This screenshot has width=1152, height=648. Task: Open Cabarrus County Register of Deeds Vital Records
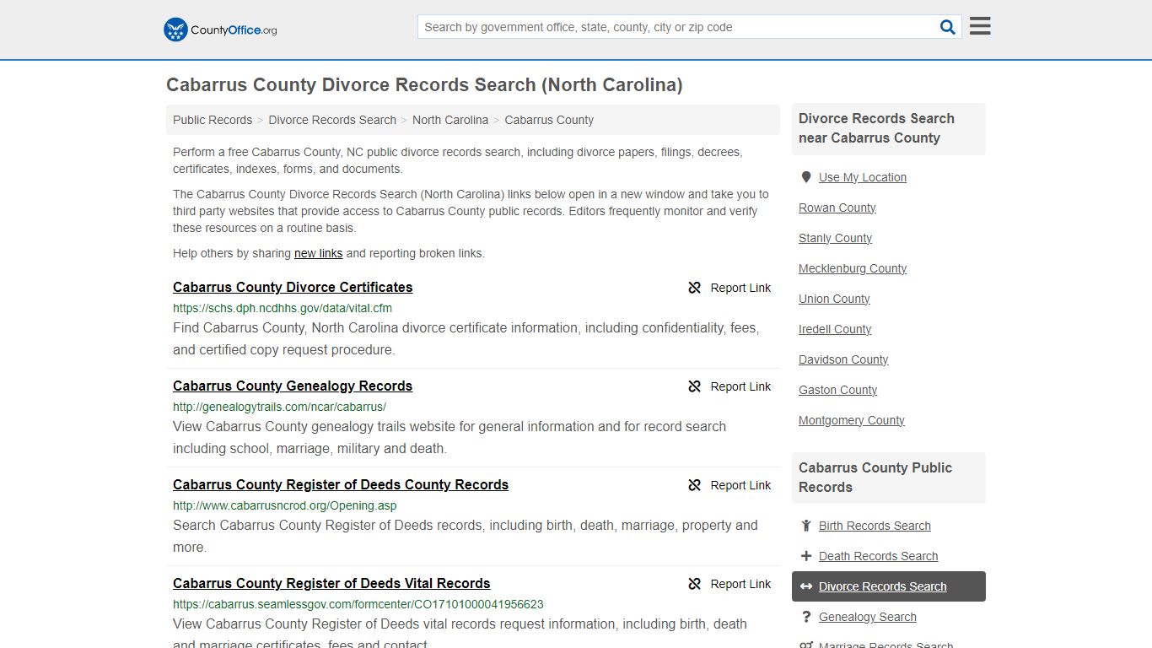(331, 583)
